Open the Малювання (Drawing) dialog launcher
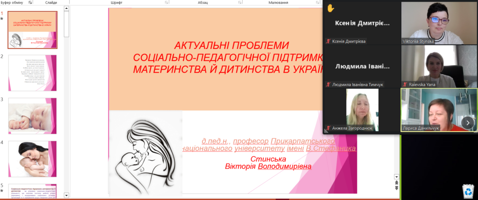The width and height of the screenshot is (478, 200). pyautogui.click(x=318, y=3)
